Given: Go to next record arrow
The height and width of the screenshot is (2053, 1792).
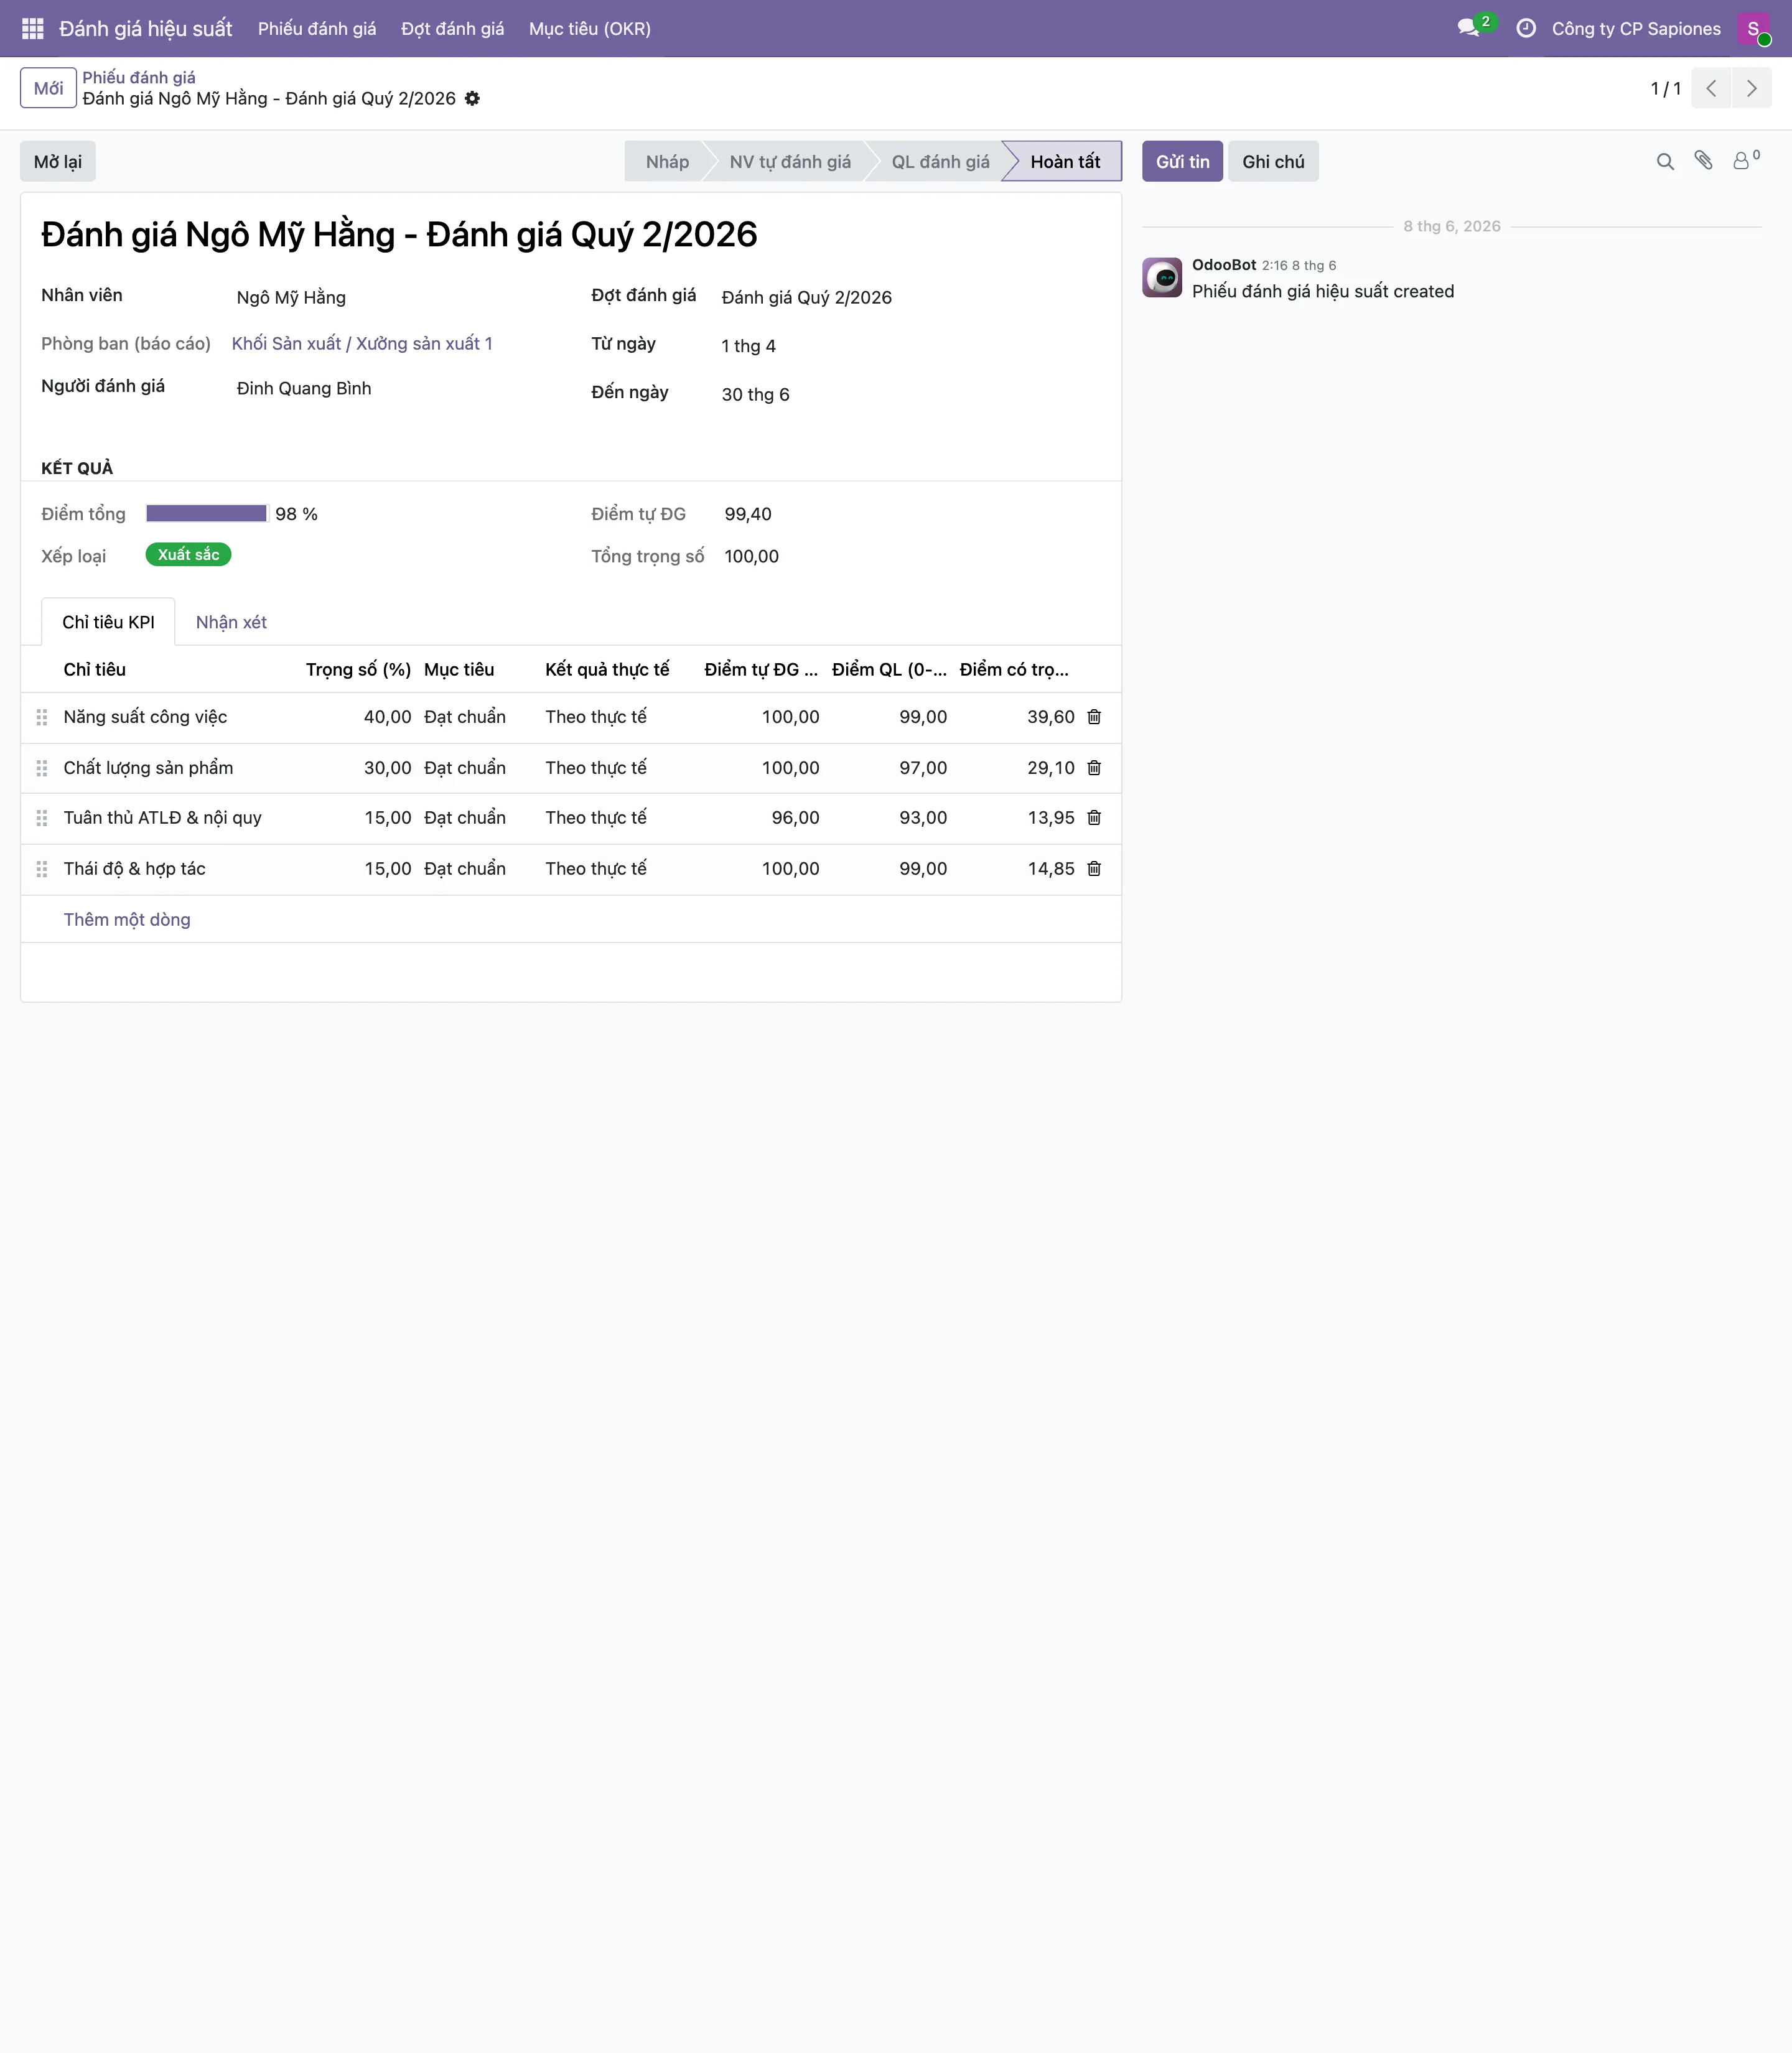Looking at the screenshot, I should click(1751, 88).
